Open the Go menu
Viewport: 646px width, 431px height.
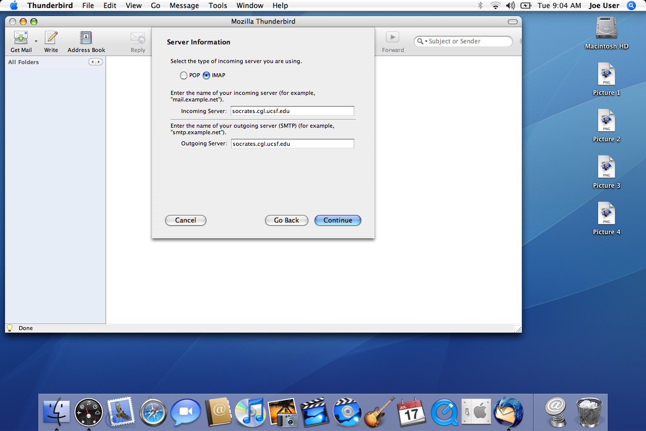click(x=155, y=6)
